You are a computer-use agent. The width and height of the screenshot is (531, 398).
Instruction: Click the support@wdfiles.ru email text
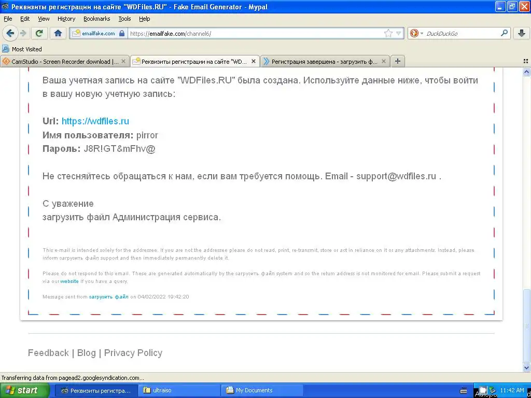pos(396,176)
